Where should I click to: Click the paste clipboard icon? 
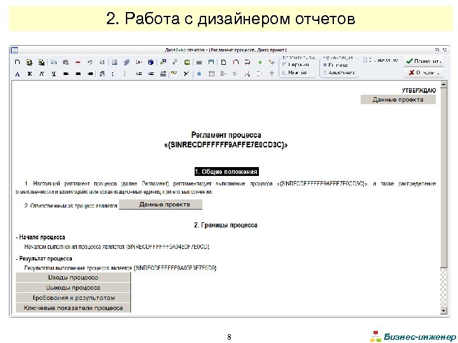pyautogui.click(x=66, y=62)
